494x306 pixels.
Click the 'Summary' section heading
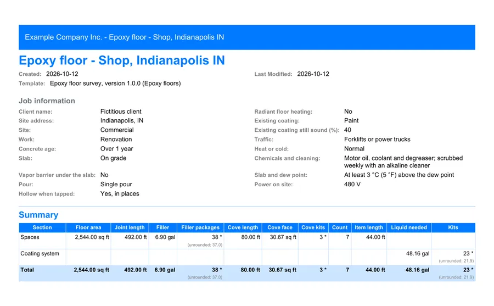[x=38, y=215]
